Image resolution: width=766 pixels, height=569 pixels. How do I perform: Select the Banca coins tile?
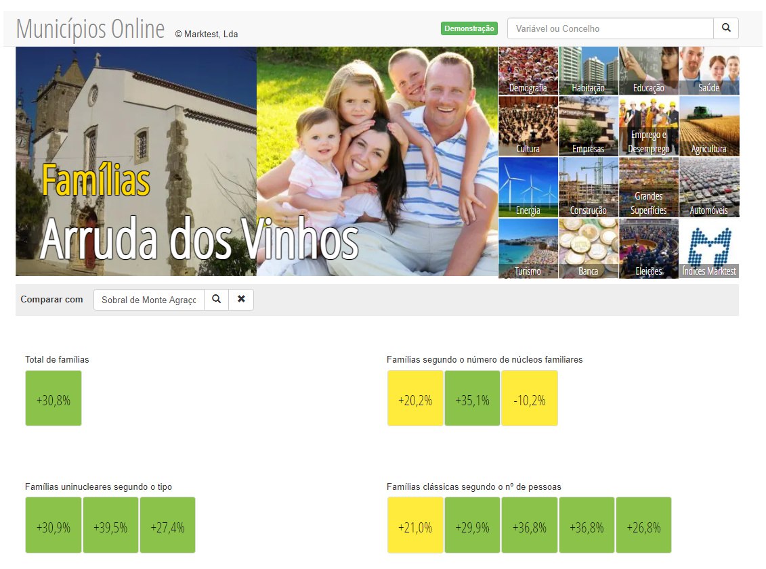click(589, 248)
